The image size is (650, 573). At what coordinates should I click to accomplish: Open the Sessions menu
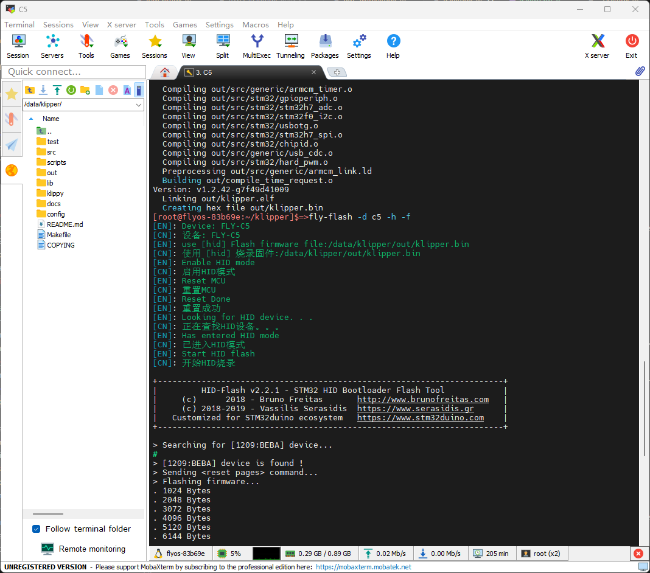click(58, 24)
